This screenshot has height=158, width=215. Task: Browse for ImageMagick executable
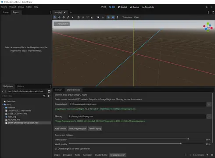click(x=209, y=104)
